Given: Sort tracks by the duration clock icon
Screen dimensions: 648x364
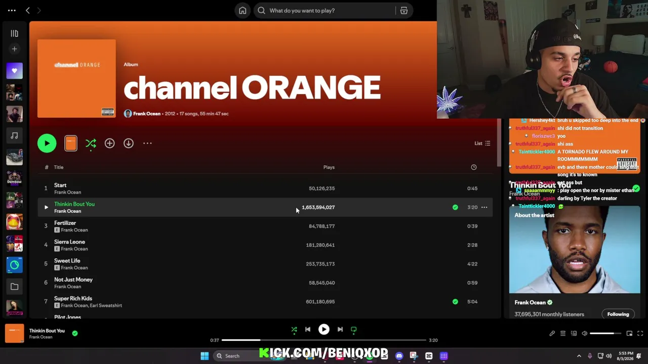Looking at the screenshot, I should [474, 167].
